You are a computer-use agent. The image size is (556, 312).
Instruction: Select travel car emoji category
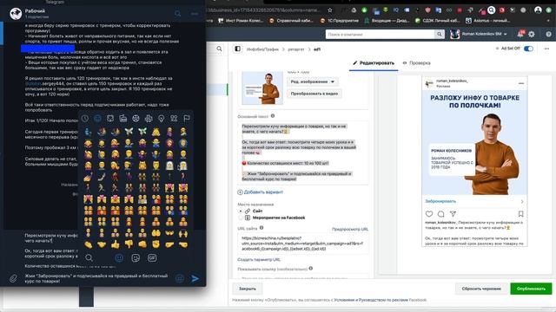pyautogui.click(x=149, y=119)
